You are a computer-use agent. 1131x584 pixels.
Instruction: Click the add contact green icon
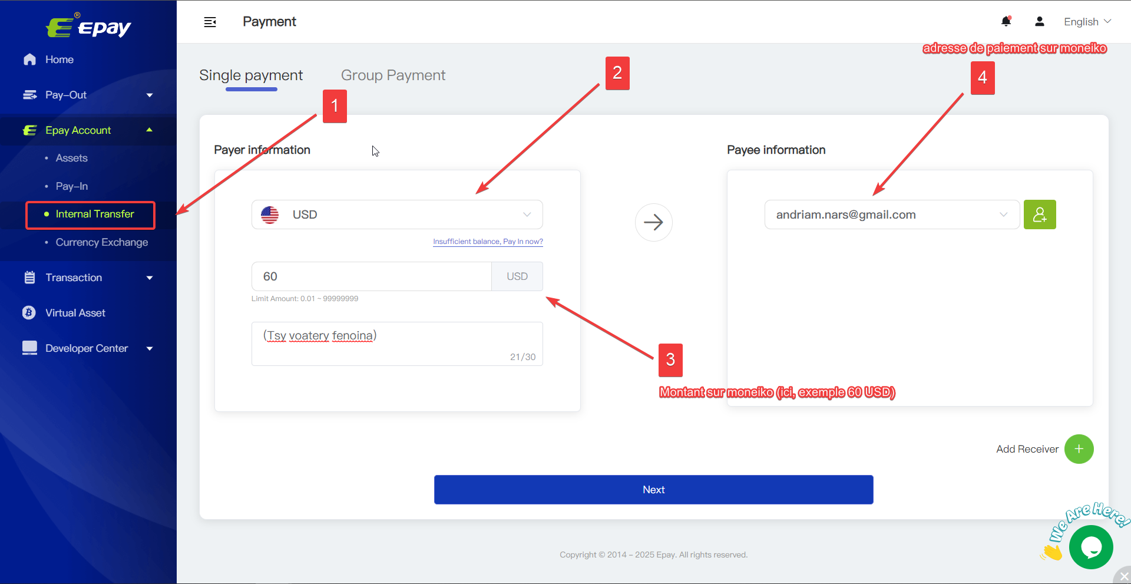point(1040,215)
